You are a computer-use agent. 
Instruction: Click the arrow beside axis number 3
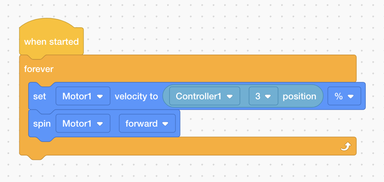tap(268, 97)
